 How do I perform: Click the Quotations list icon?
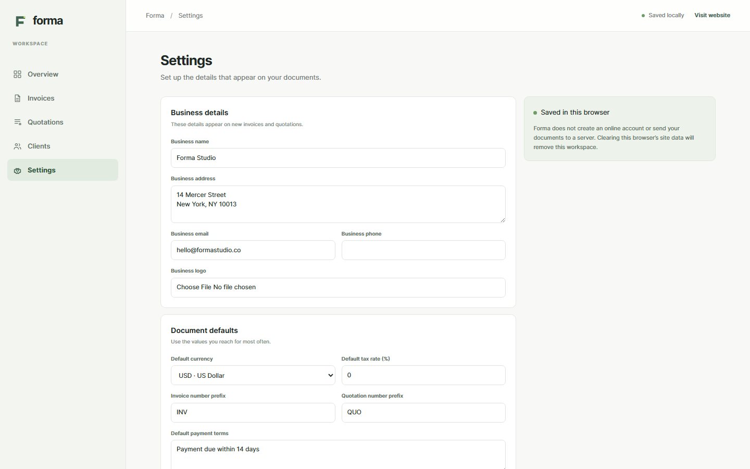coord(18,122)
